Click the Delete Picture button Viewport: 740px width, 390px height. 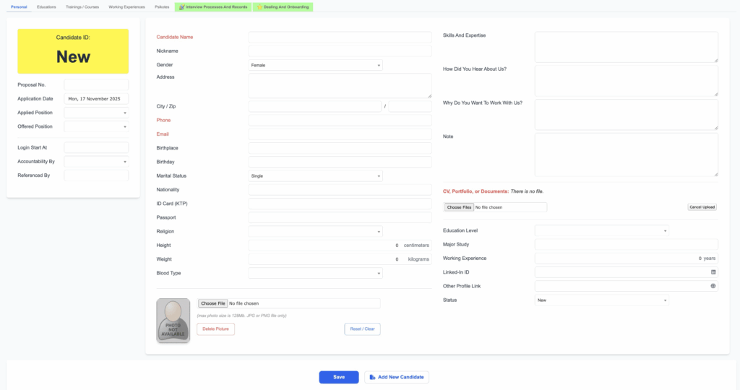pos(215,329)
